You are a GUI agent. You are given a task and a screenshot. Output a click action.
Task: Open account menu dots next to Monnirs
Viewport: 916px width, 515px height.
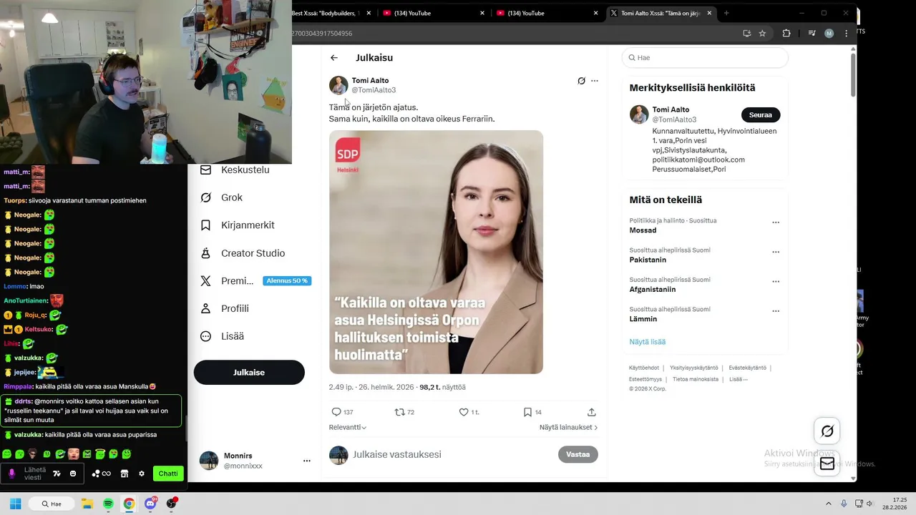[307, 461]
